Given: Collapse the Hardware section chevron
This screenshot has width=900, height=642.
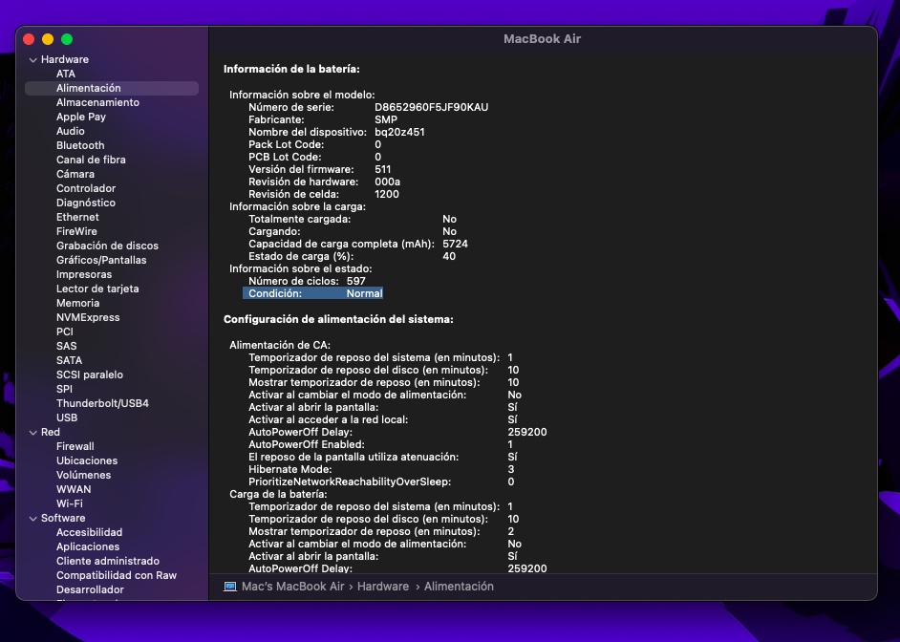Looking at the screenshot, I should [32, 59].
